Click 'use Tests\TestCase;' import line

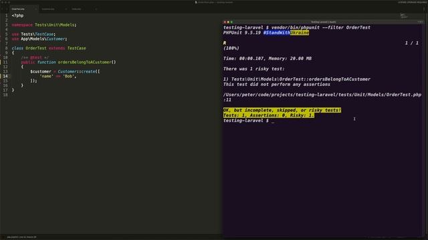point(33,34)
